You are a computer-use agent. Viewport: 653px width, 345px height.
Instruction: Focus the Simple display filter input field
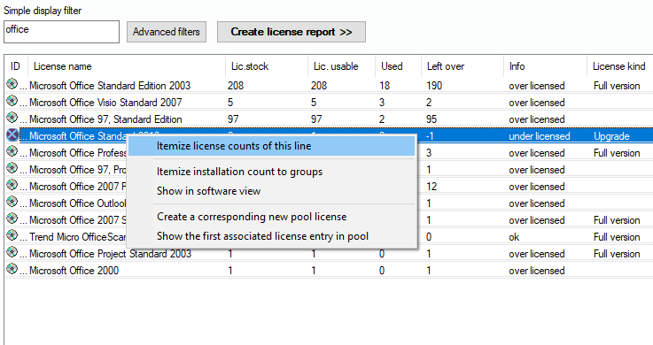(x=61, y=32)
